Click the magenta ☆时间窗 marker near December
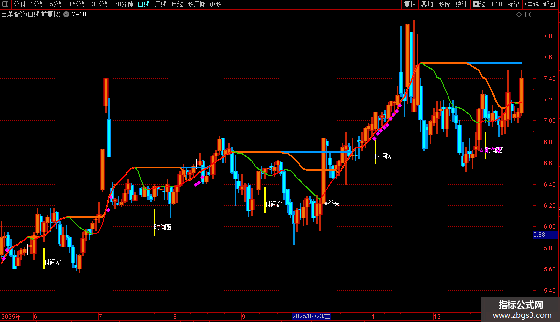This screenshot has height=322, width=560. pos(491,150)
